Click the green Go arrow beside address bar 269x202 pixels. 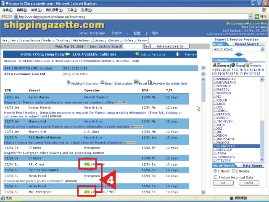click(x=257, y=16)
